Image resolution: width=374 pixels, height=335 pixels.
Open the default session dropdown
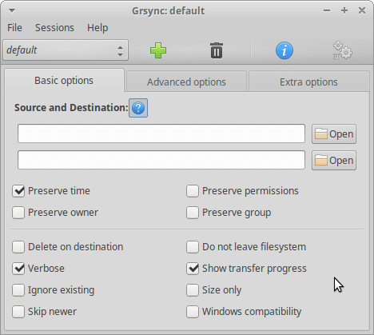[66, 50]
